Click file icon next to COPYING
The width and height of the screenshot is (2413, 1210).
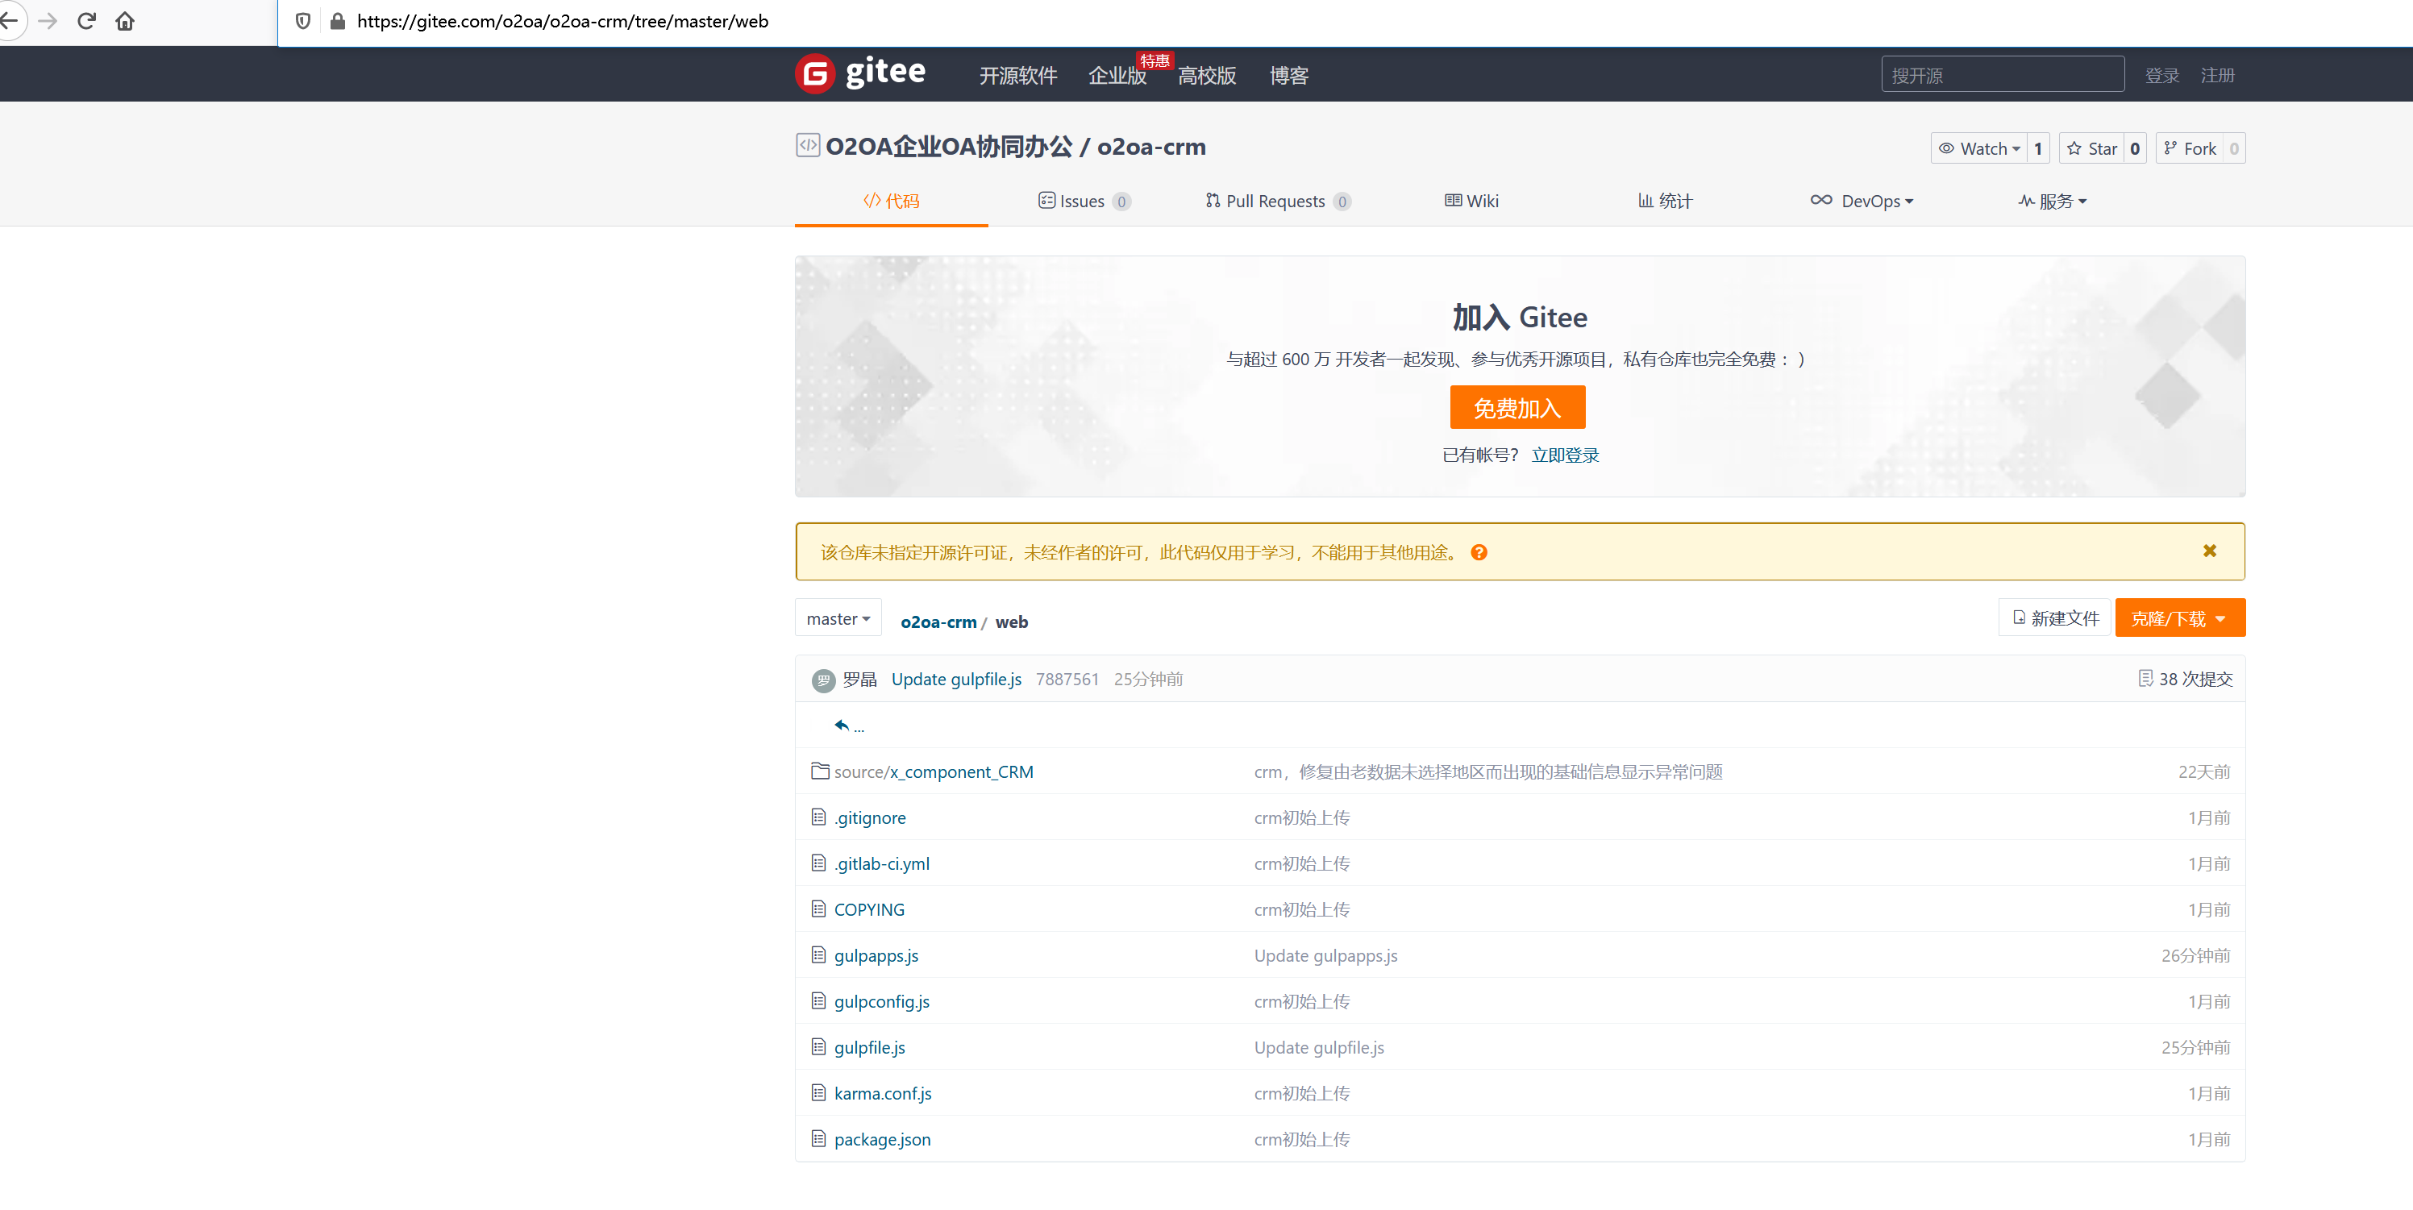818,909
